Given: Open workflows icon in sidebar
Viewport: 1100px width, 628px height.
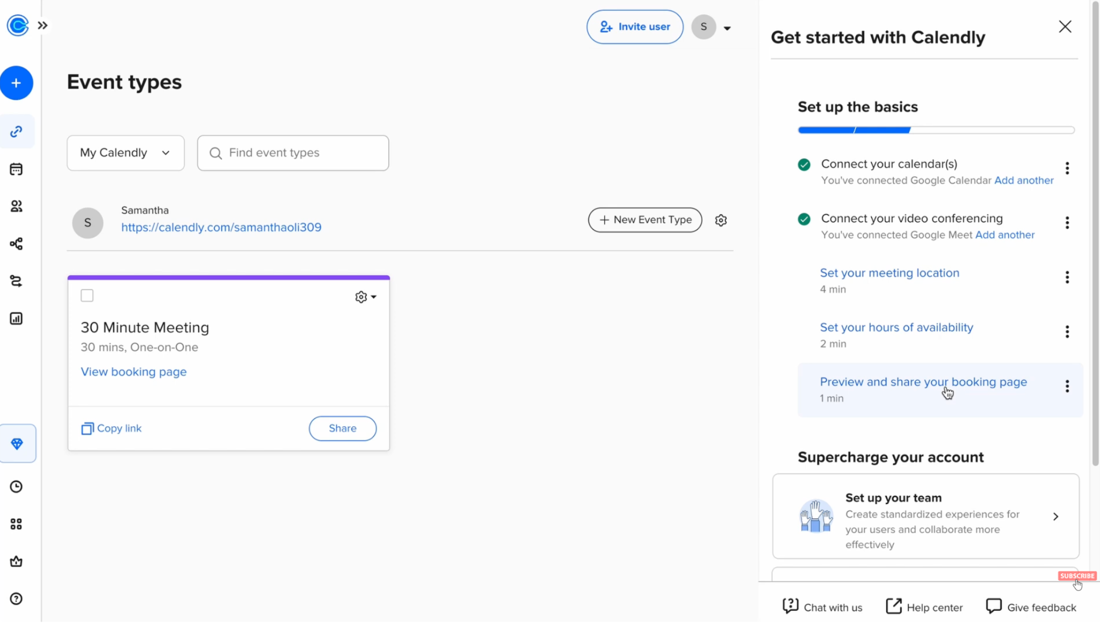Looking at the screenshot, I should (x=17, y=244).
